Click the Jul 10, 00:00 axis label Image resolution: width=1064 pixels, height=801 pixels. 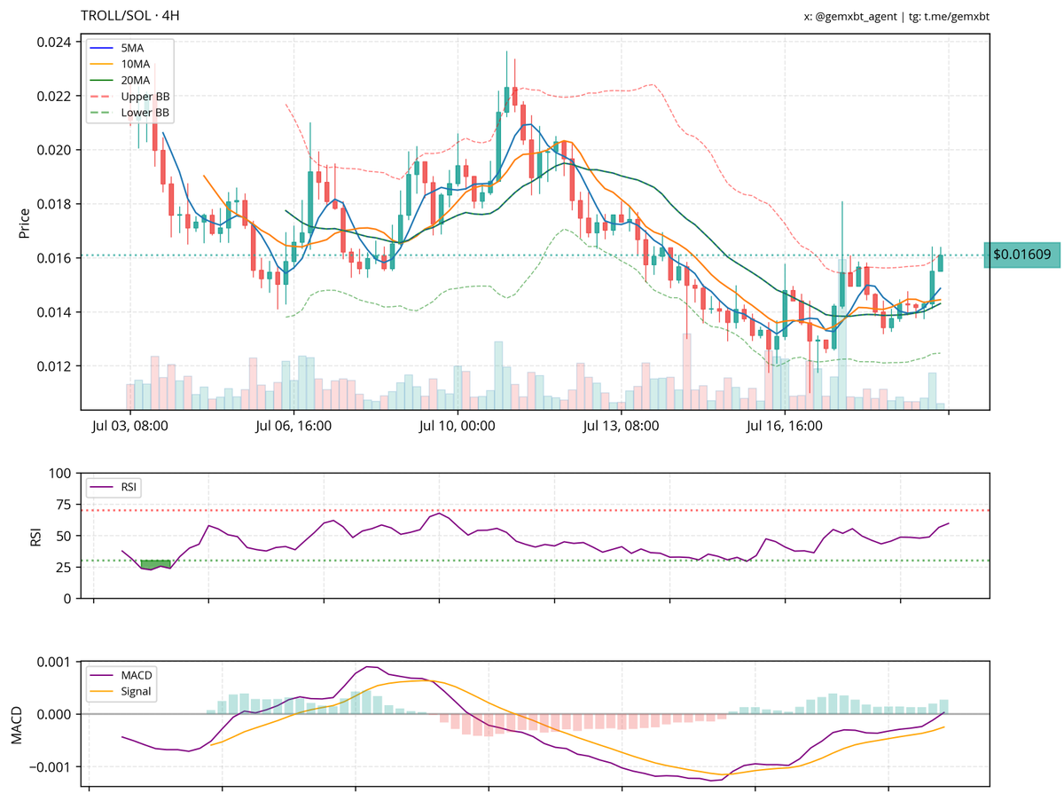coord(457,426)
